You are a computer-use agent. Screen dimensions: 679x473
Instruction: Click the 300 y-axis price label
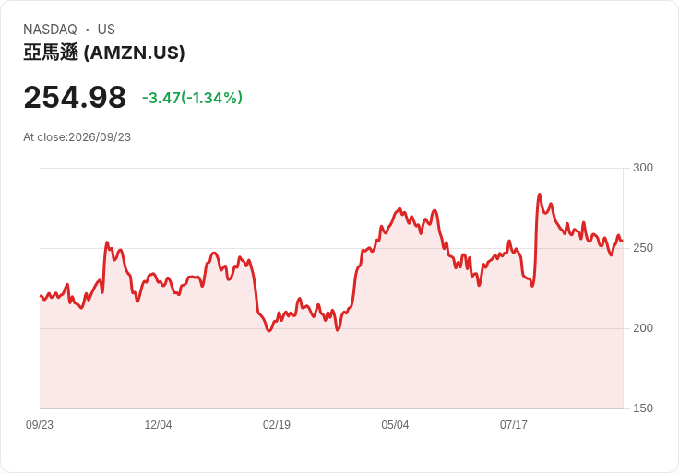tap(643, 168)
